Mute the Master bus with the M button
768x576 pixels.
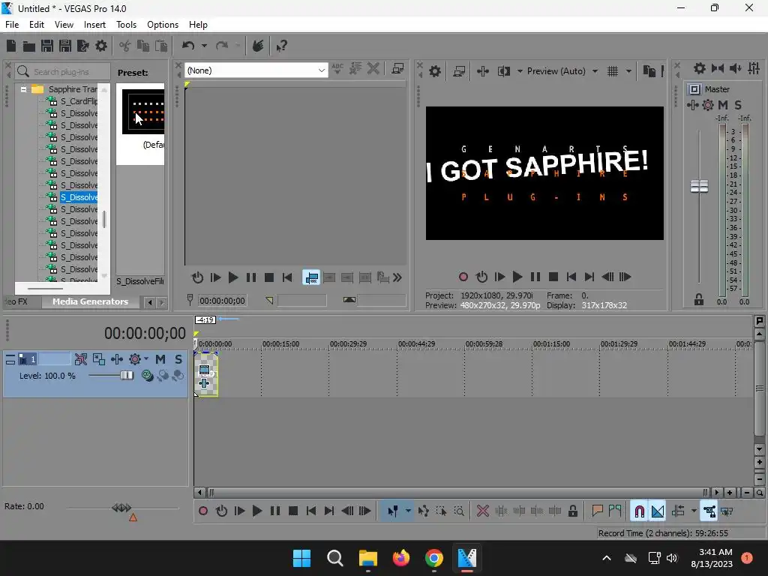click(723, 105)
